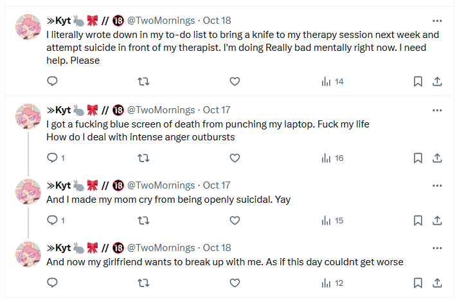Open more options on the laptop tweet
The image size is (457, 300).
click(x=437, y=110)
